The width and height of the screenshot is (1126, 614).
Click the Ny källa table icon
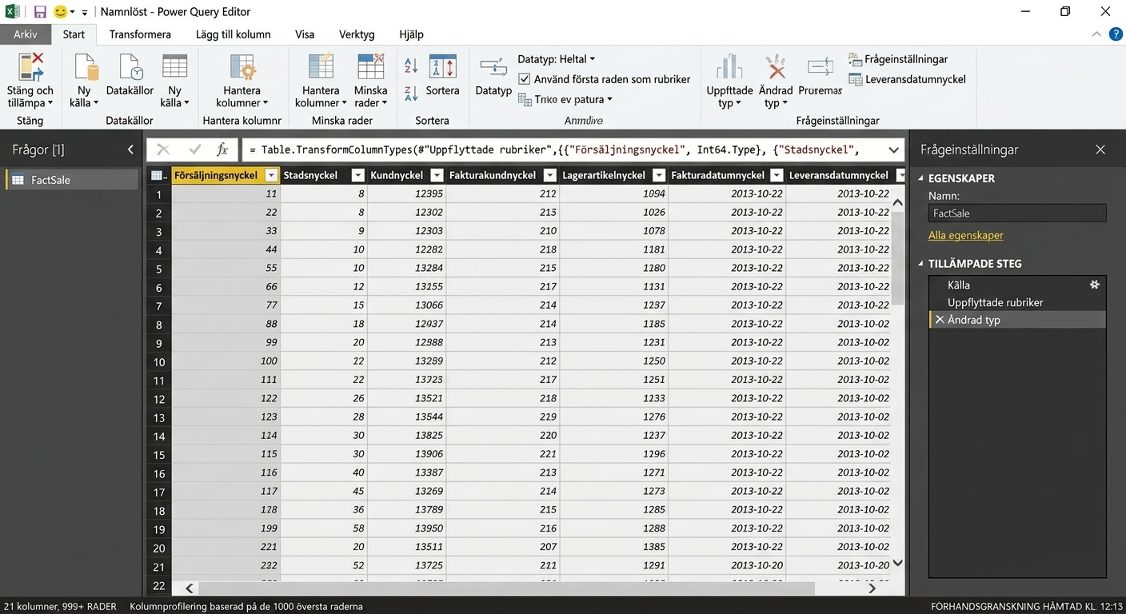pos(174,67)
